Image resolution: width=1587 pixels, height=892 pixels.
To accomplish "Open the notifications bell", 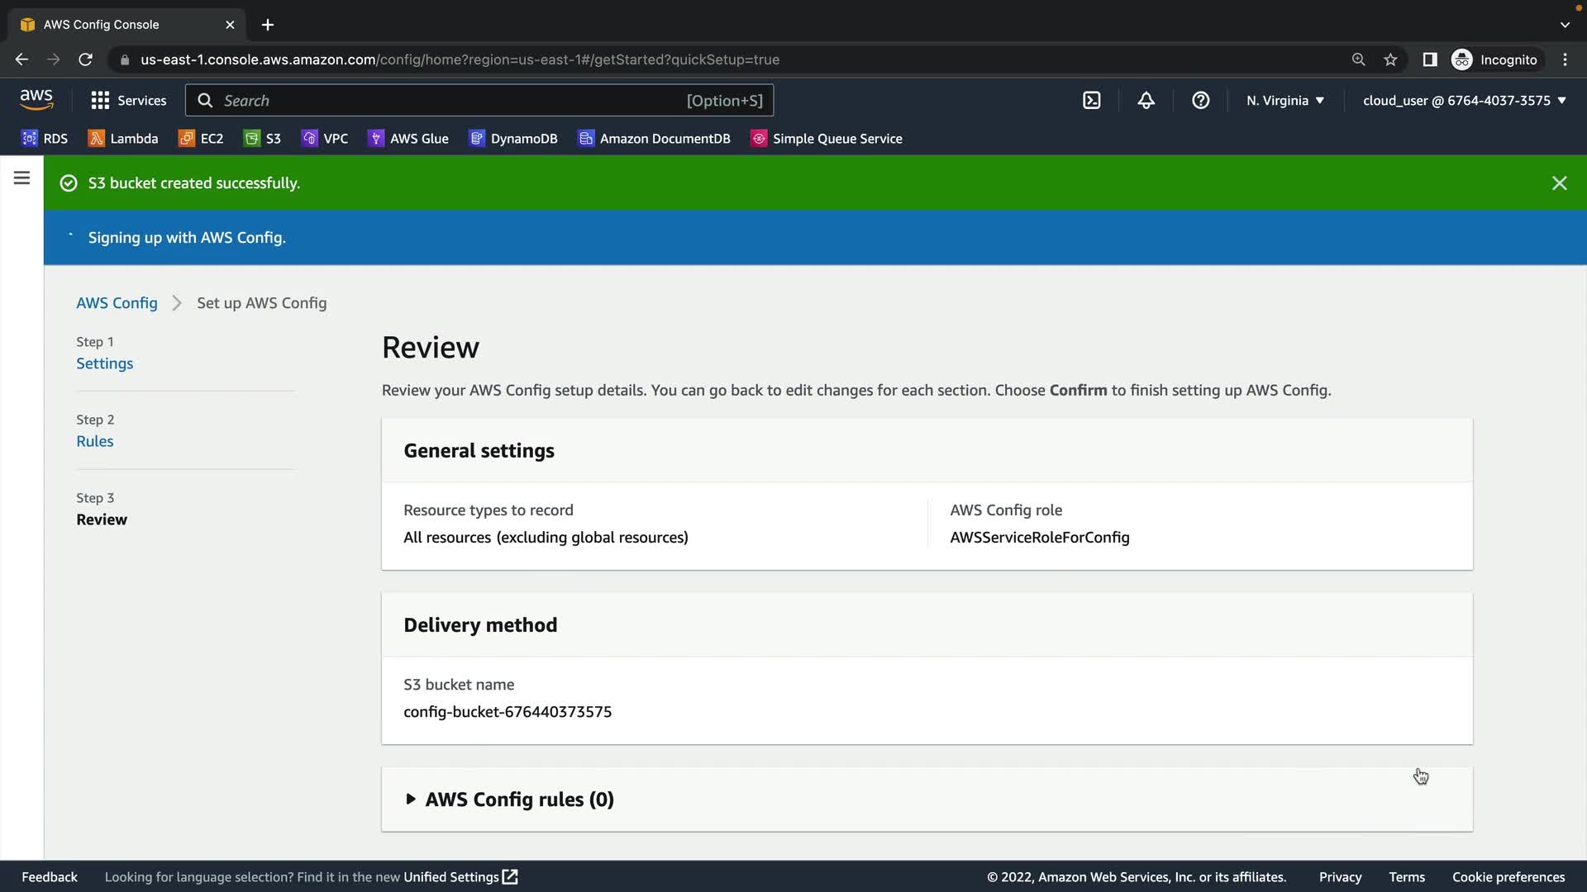I will pyautogui.click(x=1146, y=101).
